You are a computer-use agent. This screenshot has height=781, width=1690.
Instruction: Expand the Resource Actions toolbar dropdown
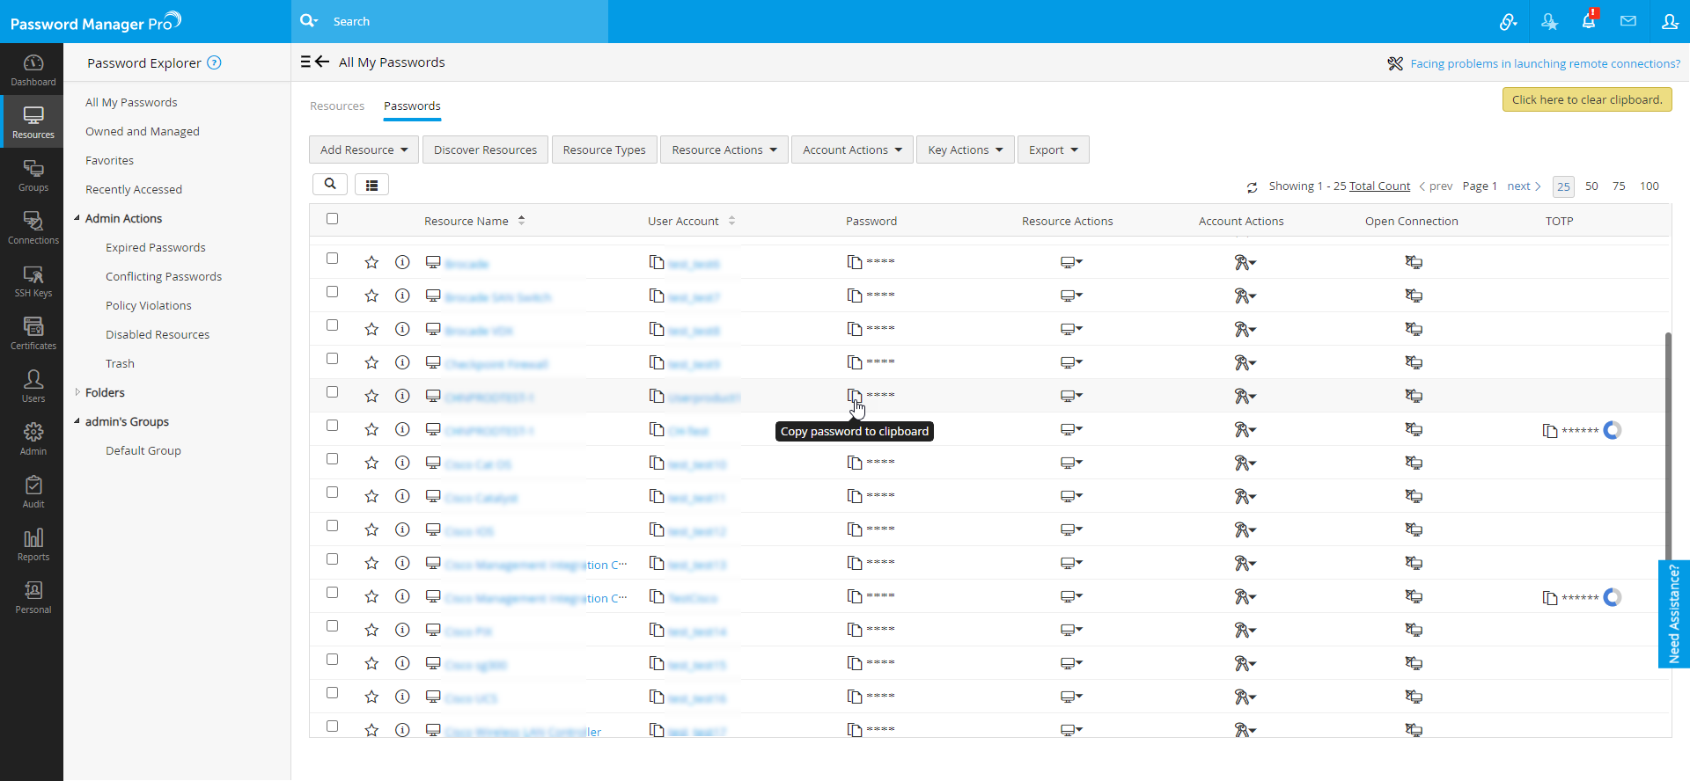point(724,150)
